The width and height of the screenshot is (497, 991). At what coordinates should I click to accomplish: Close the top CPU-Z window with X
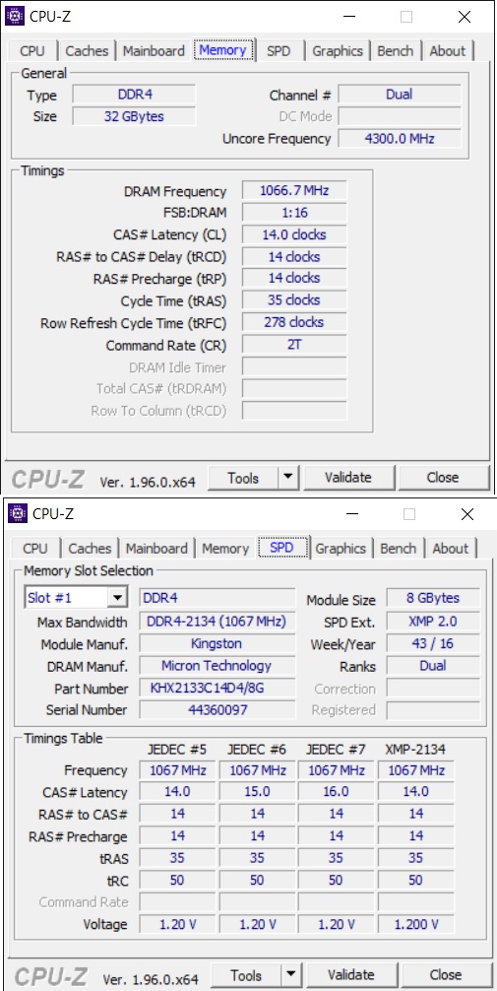pos(465,17)
